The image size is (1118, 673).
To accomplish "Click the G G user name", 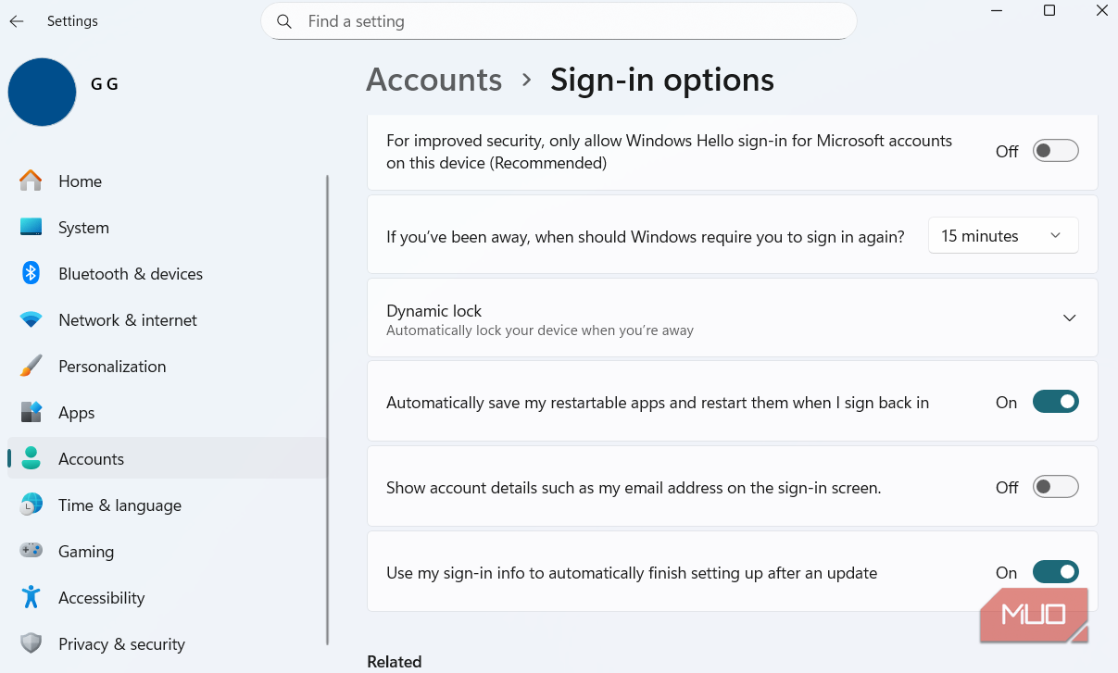I will point(105,84).
